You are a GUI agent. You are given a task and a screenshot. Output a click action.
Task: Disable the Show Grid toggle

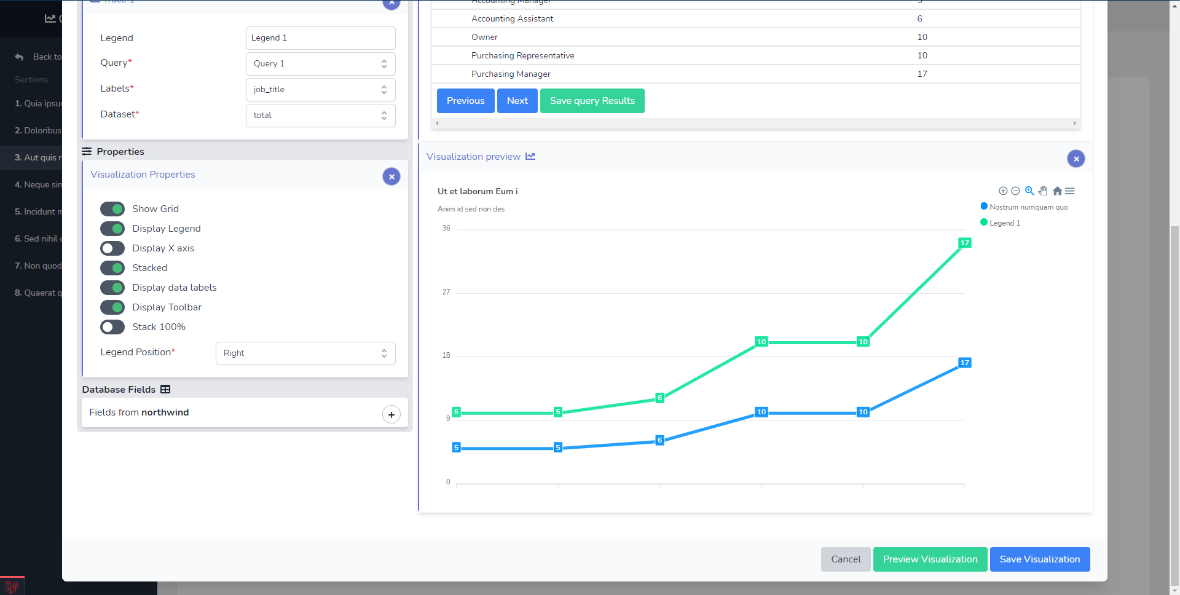tap(112, 209)
